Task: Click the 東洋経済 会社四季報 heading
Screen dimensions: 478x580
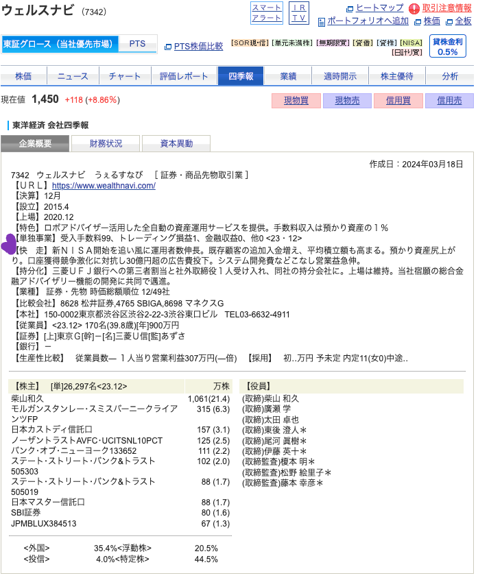Action: 50,125
